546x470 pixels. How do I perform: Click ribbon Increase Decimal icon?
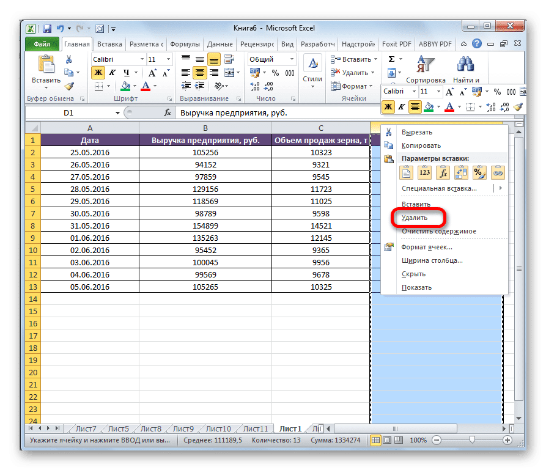coord(255,86)
